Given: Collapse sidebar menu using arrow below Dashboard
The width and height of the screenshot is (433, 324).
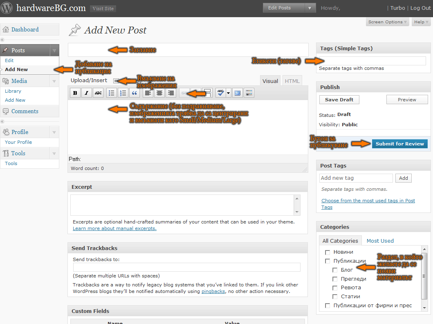Looking at the screenshot, I should coord(2,40).
